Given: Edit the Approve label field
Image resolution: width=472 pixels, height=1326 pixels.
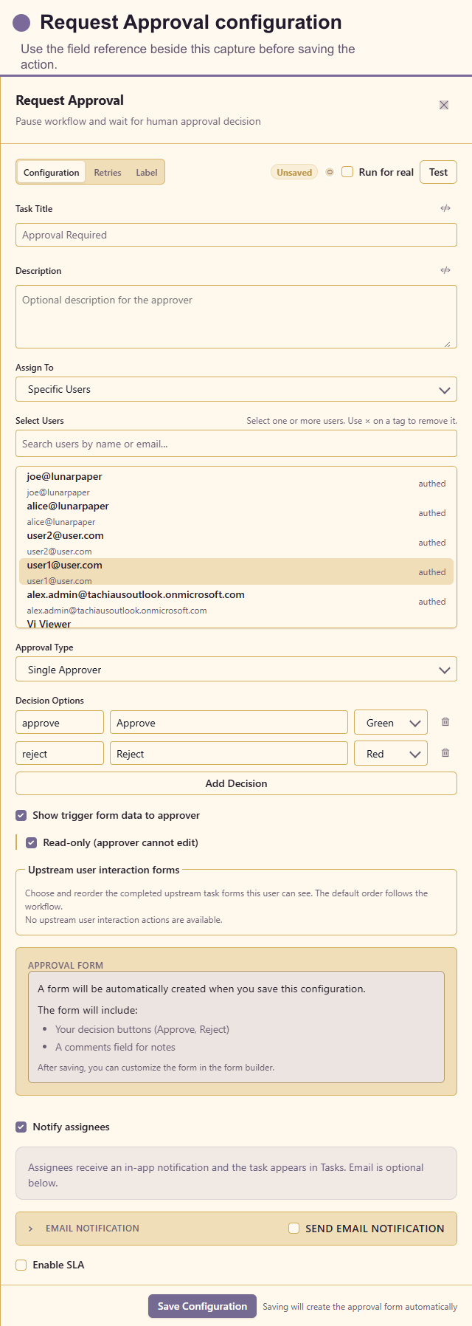Looking at the screenshot, I should point(229,723).
